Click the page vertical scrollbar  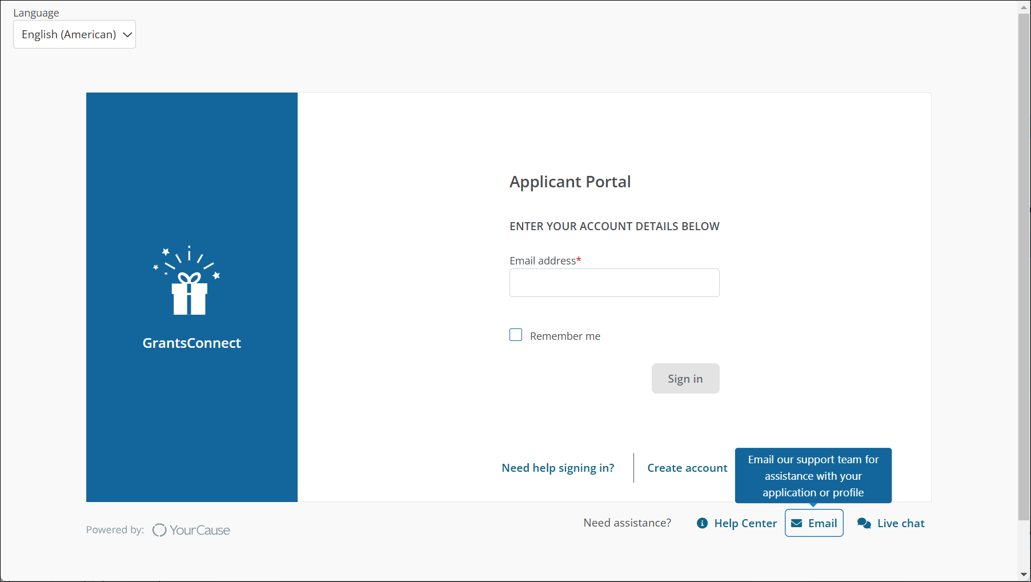pos(1024,267)
